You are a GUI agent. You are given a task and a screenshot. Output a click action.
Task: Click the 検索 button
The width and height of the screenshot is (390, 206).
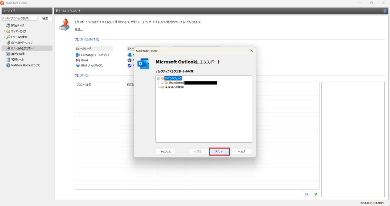(x=45, y=18)
